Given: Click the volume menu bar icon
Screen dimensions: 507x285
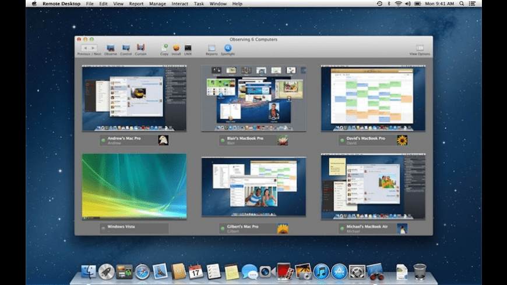Looking at the screenshot, I should [408, 3].
